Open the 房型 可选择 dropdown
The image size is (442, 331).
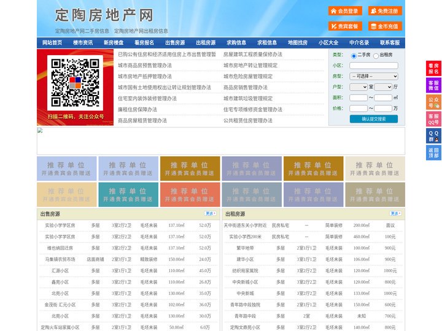[x=374, y=76]
